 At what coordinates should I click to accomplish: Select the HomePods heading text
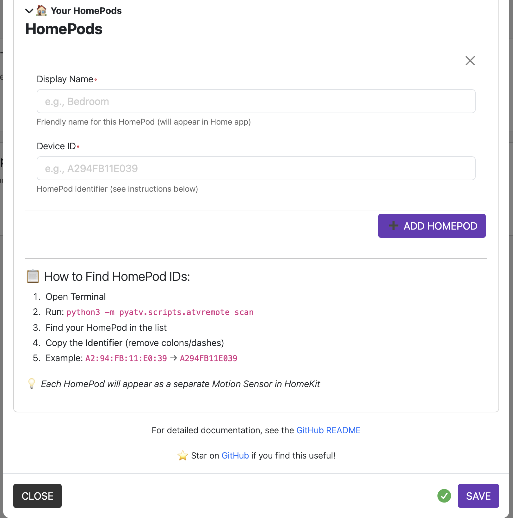[x=64, y=29]
